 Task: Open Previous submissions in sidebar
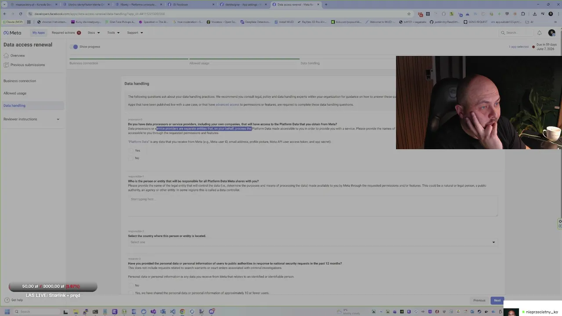[28, 65]
